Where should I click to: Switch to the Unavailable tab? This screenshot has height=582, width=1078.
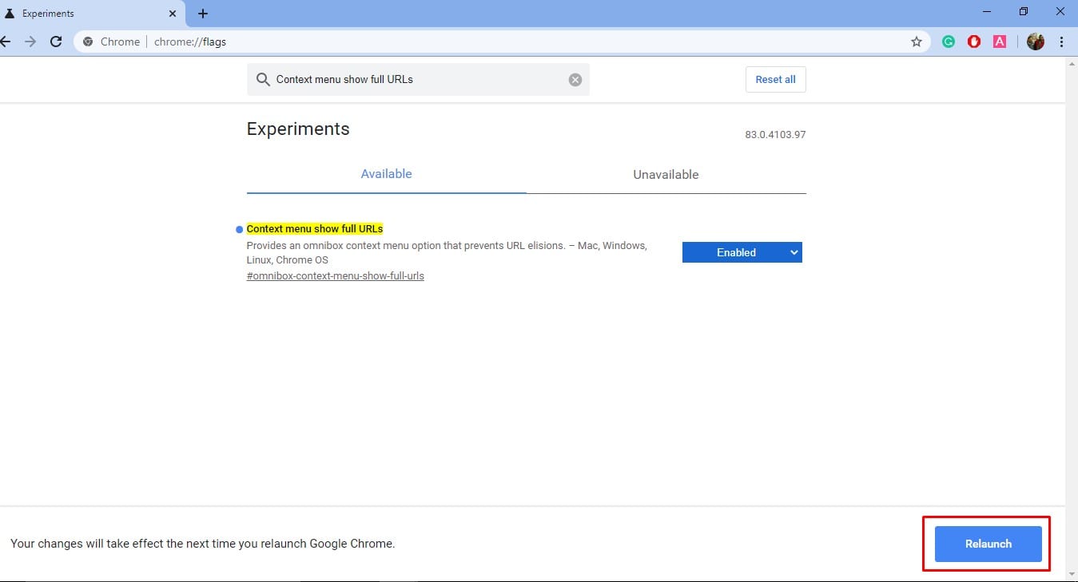click(x=666, y=174)
